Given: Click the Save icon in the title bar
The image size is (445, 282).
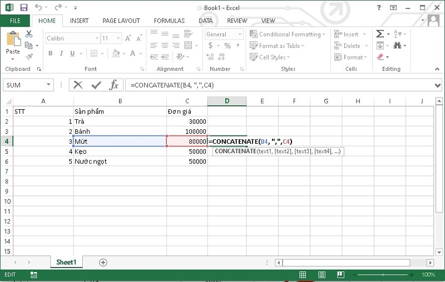Looking at the screenshot, I should 23,8.
